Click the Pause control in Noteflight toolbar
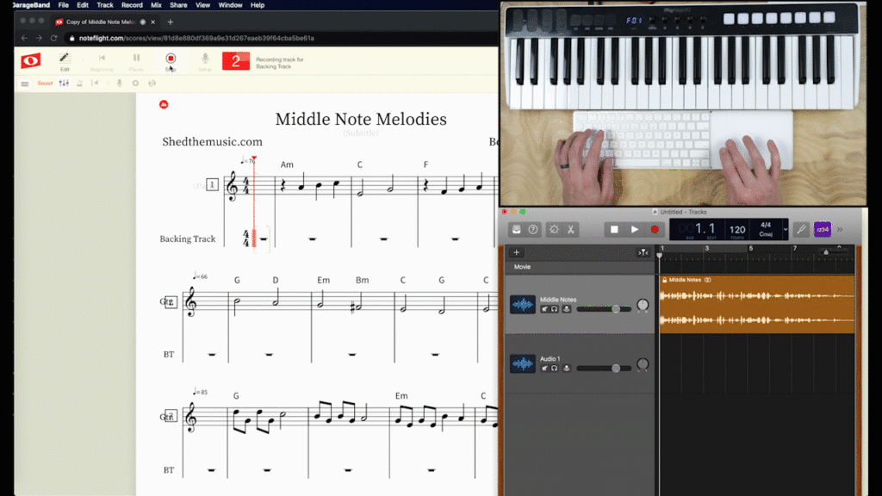This screenshot has height=496, width=882. pos(137,59)
